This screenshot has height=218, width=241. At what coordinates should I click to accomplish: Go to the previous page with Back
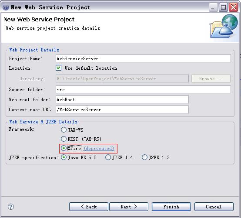coord(89,207)
